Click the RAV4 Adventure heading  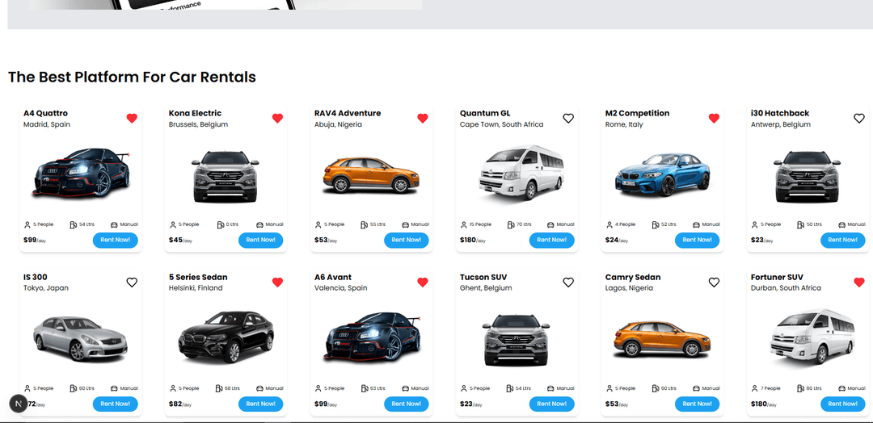tap(348, 113)
